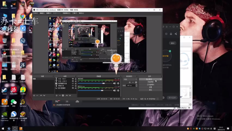Remove the selected scene with the minus icon
The height and width of the screenshot is (131, 232).
point(37,95)
